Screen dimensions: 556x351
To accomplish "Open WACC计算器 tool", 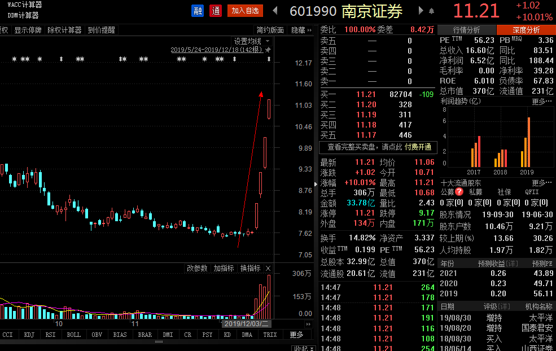I will [x=25, y=5].
